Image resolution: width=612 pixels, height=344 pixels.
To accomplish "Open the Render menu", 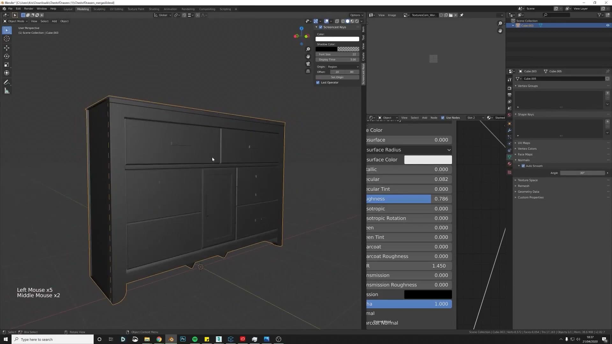I will click(x=29, y=9).
